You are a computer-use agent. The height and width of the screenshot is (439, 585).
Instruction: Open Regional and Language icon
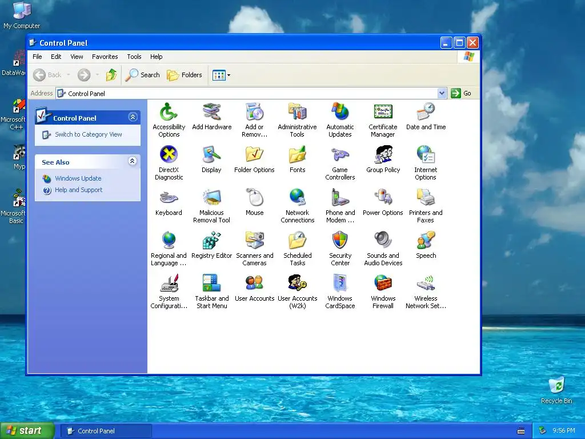click(x=169, y=241)
